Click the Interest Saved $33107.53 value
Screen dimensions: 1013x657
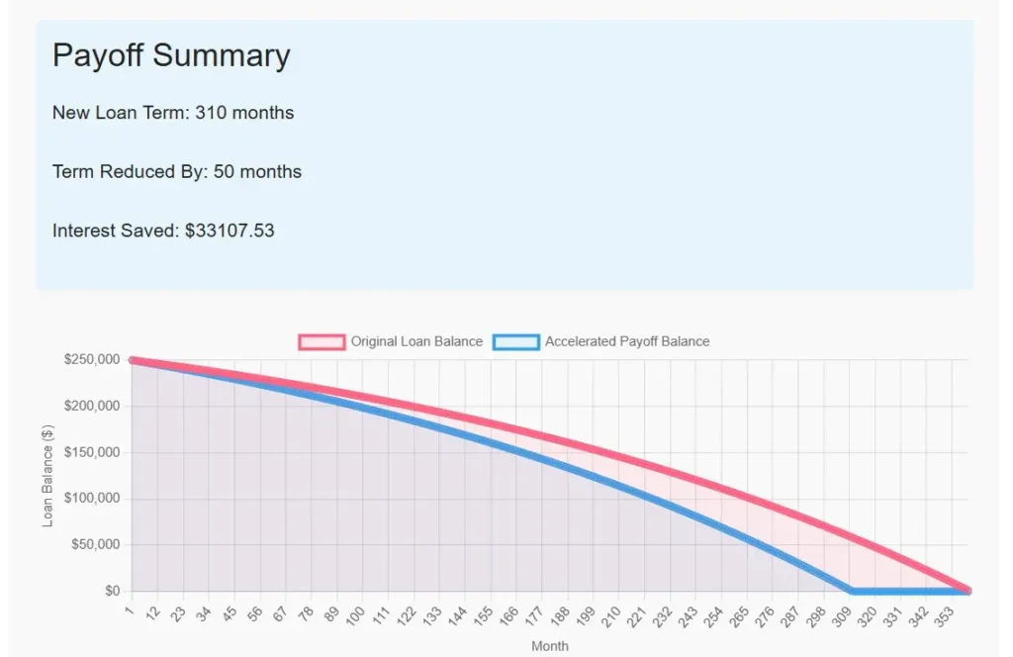(230, 232)
